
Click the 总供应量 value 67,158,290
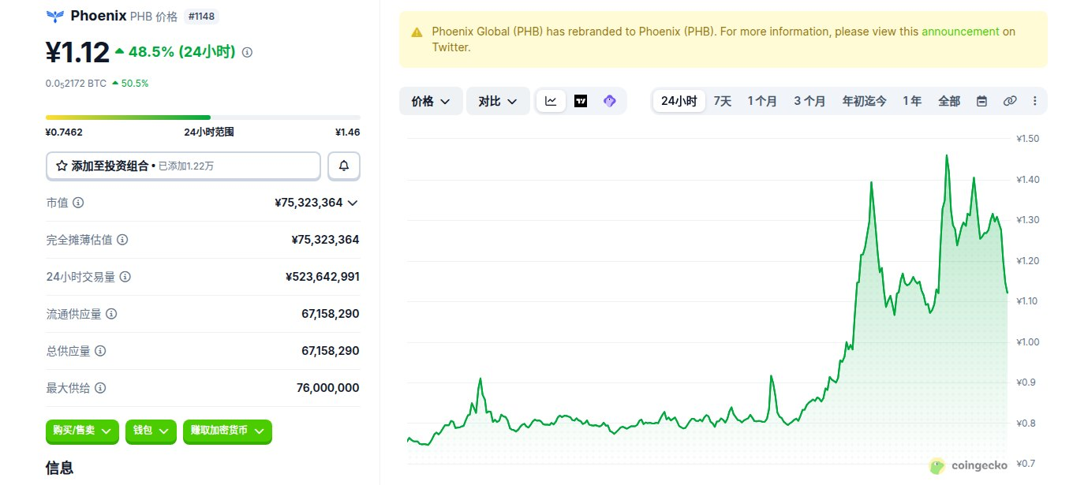coord(331,351)
